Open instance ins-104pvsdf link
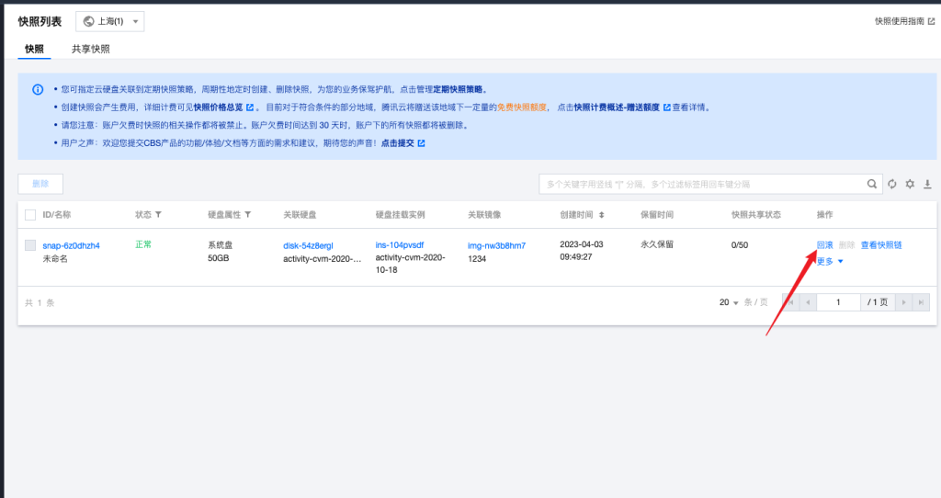The height and width of the screenshot is (498, 941). click(400, 244)
